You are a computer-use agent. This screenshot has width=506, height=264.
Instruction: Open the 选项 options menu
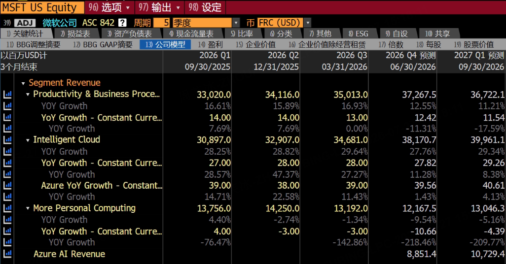click(109, 7)
